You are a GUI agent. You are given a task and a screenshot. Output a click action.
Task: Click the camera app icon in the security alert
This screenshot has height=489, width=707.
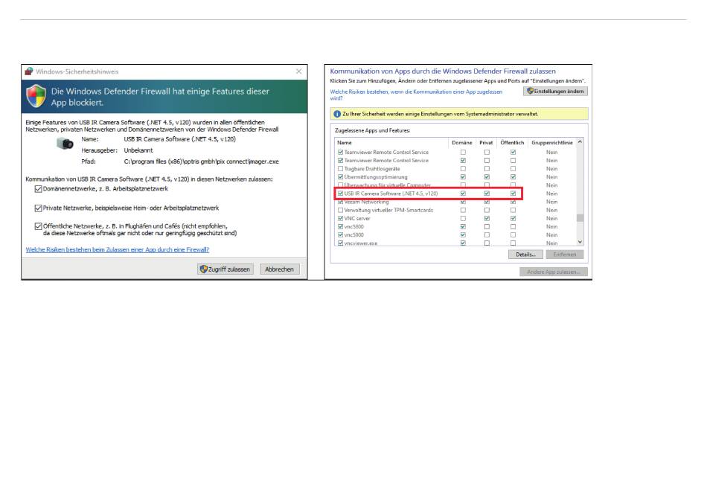[65, 144]
